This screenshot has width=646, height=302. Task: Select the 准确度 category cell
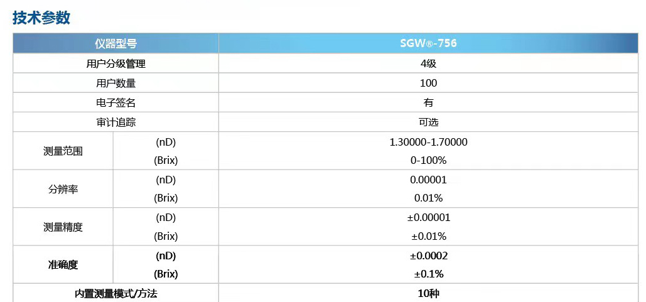click(63, 265)
